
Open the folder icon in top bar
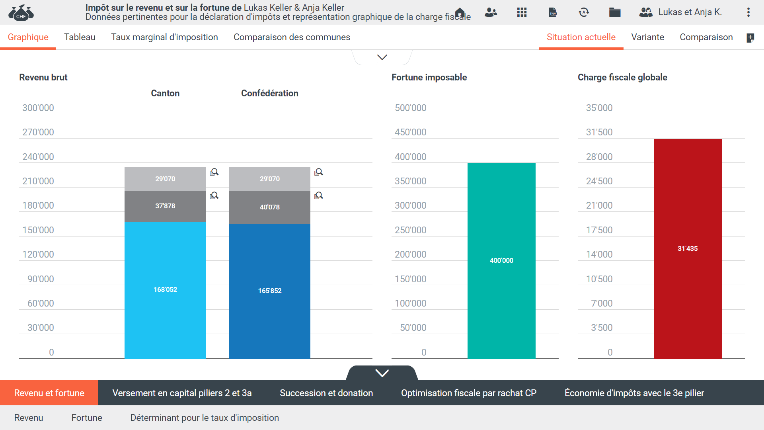(x=615, y=12)
